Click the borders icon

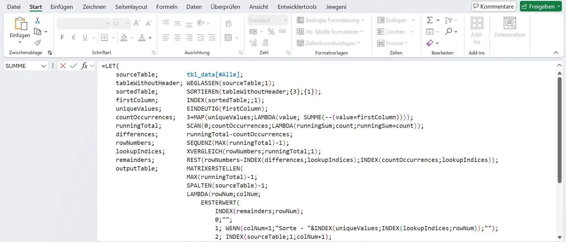click(x=104, y=37)
